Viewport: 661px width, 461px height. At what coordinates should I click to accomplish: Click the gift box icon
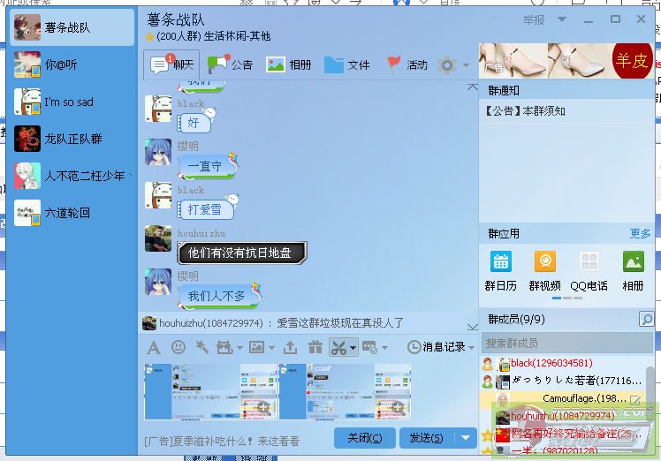[x=315, y=348]
